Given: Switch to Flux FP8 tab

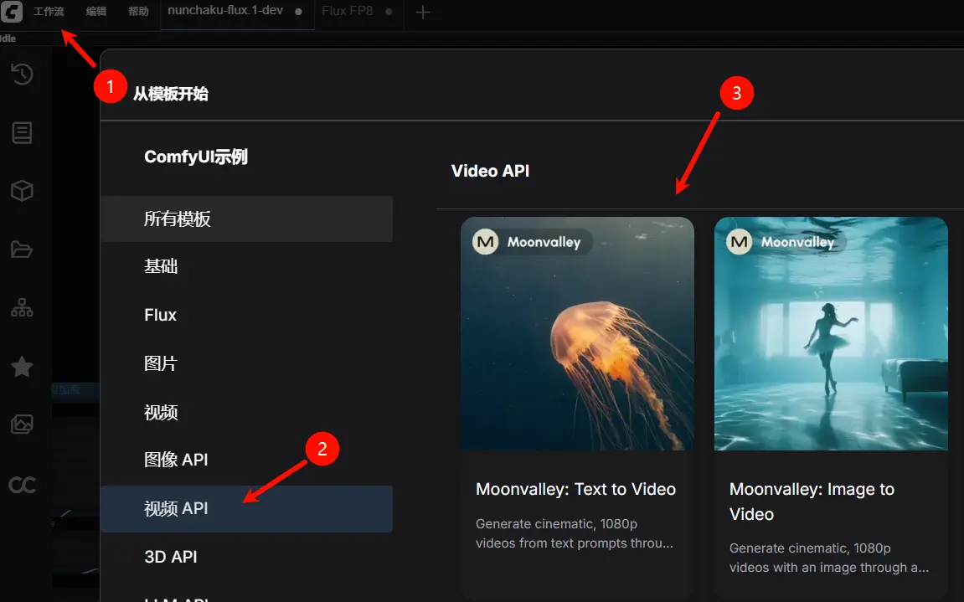Looking at the screenshot, I should (x=358, y=11).
